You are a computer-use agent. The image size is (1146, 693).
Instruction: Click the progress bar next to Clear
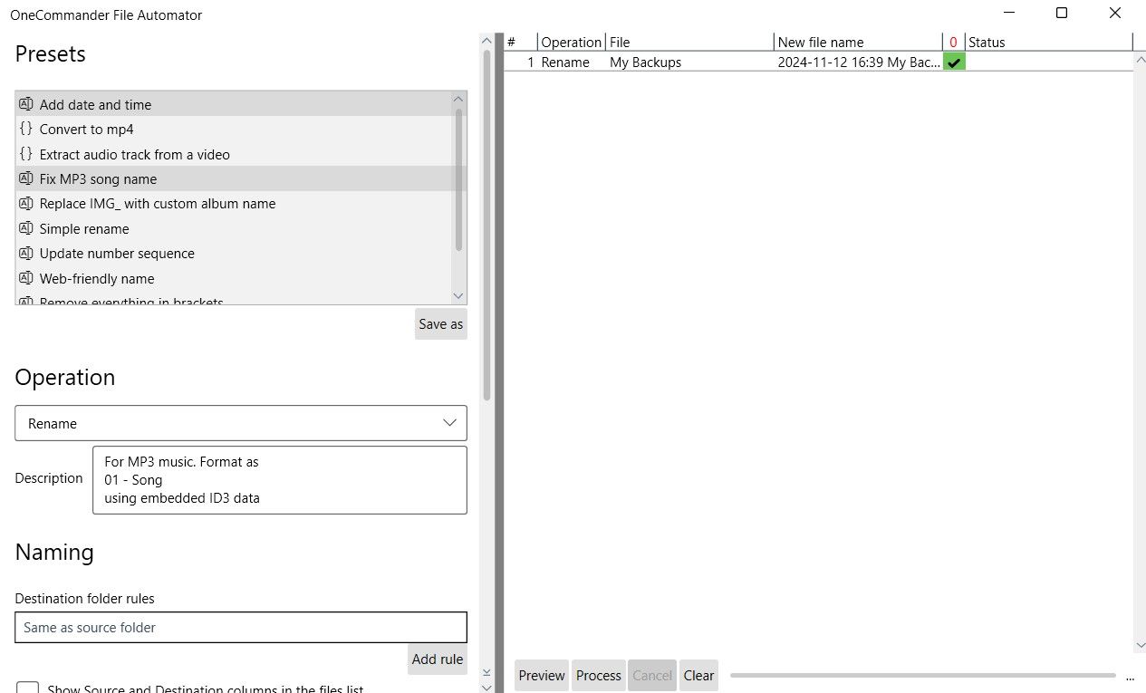922,675
